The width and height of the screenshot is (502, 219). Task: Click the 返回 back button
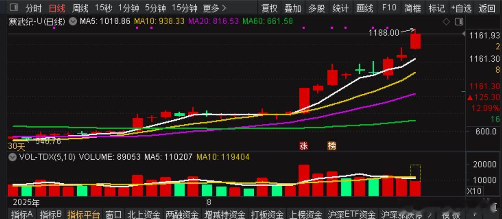click(486, 8)
